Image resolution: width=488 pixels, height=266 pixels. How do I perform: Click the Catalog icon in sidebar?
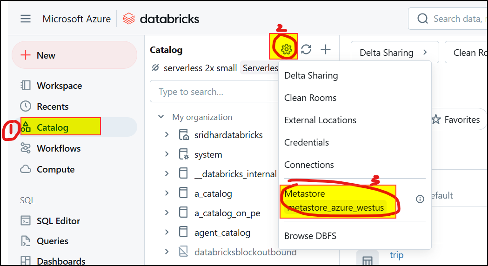pyautogui.click(x=26, y=127)
